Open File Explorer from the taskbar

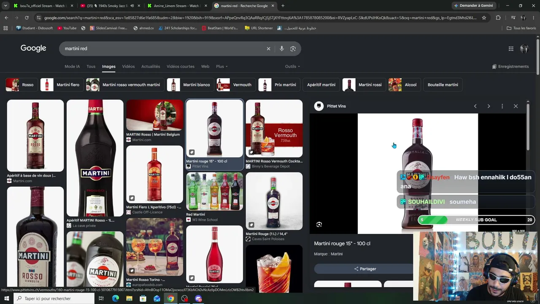coord(129,299)
